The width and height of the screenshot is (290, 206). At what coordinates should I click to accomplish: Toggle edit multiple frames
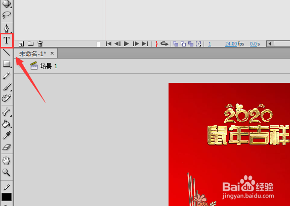[x=191, y=44]
